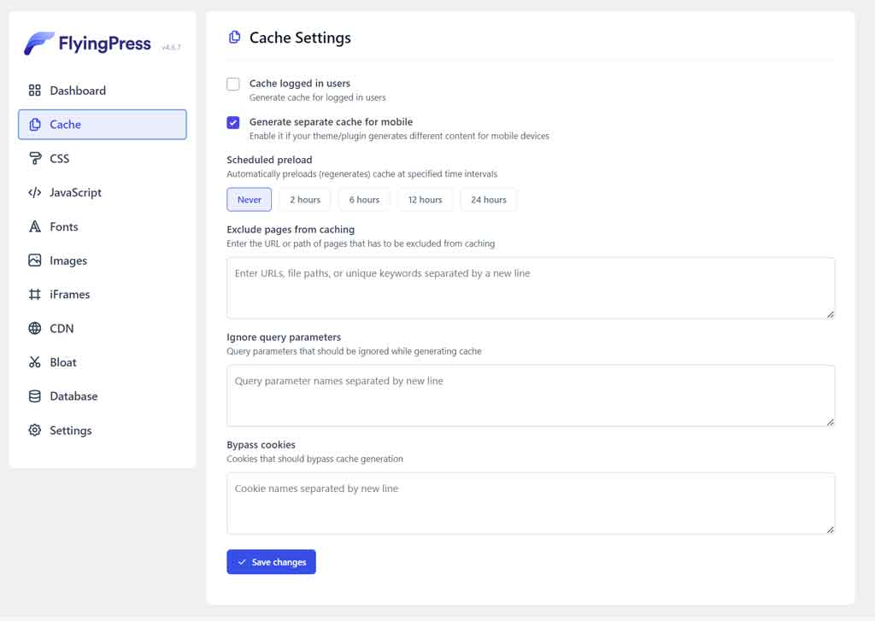Click the JavaScript code brackets icon
Screen dimensions: 875x621
pyautogui.click(x=35, y=193)
